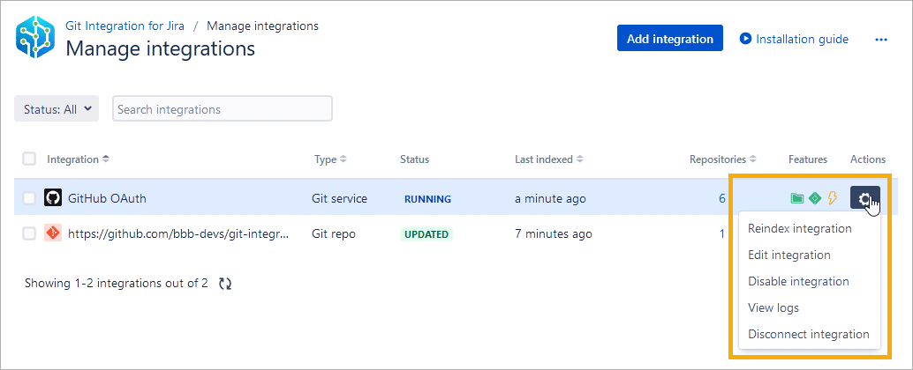913x370 pixels.
Task: Click the Manage integrations page heading
Action: pyautogui.click(x=160, y=48)
